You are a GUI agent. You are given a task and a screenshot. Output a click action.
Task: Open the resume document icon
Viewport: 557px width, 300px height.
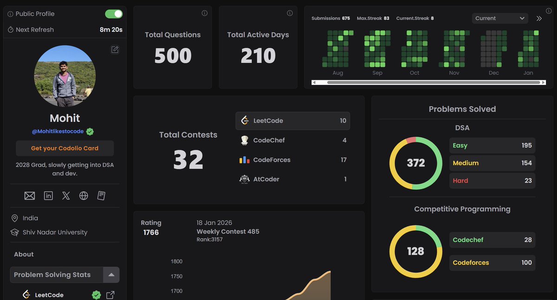tap(101, 196)
